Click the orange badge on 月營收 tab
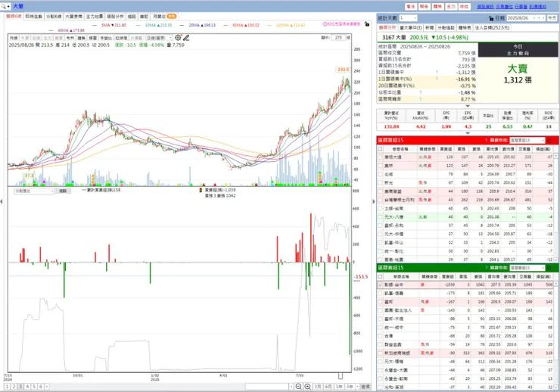 (x=172, y=17)
